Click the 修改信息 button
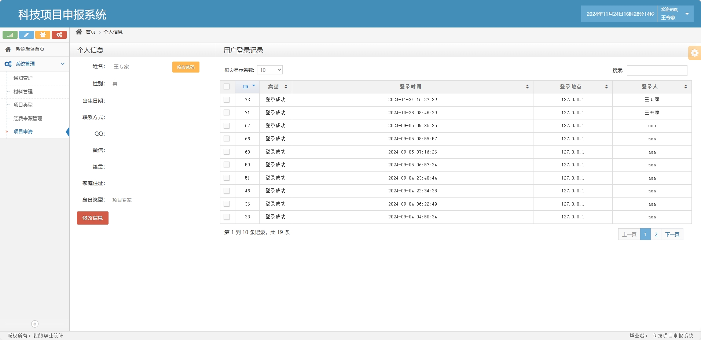Viewport: 701px width, 340px height. pyautogui.click(x=92, y=218)
